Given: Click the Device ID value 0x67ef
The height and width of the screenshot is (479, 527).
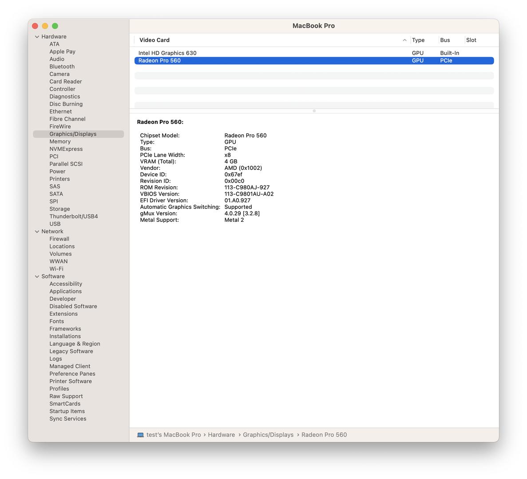Looking at the screenshot, I should coord(233,175).
